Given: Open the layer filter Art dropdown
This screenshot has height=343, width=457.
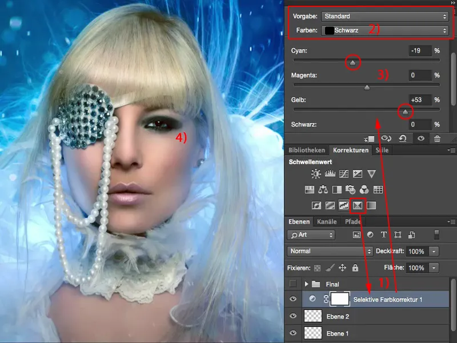Looking at the screenshot, I should click(311, 235).
